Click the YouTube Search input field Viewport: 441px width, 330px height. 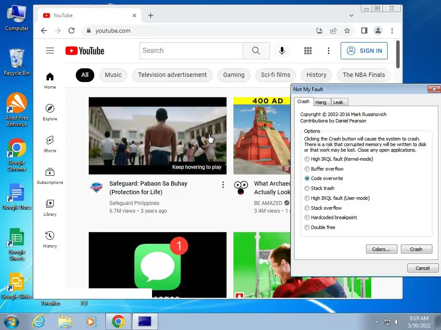[x=191, y=51]
